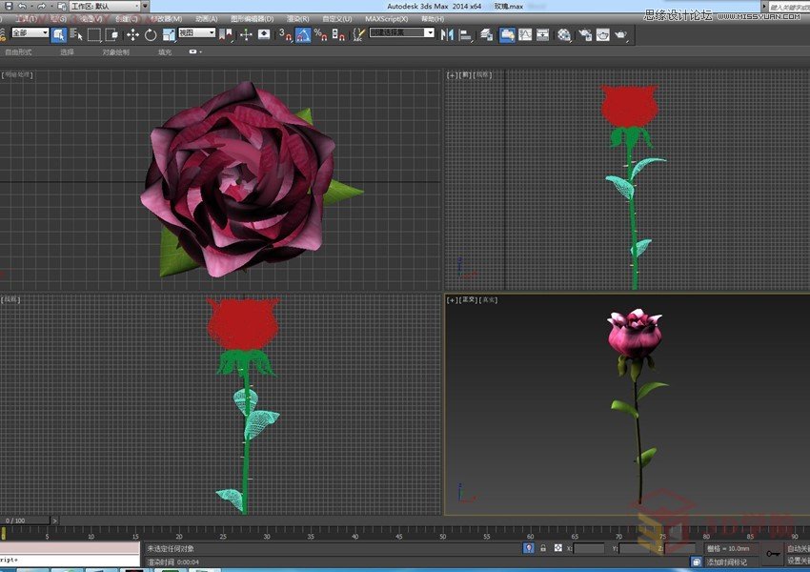Switch to the 填充 ribbon tab
Image resolution: width=810 pixels, height=572 pixels.
tap(165, 51)
